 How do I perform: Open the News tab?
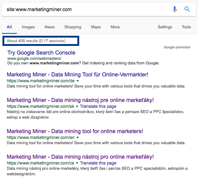point(49,27)
